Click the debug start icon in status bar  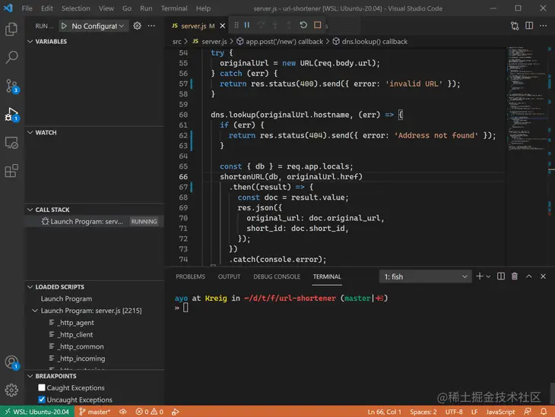tap(175, 412)
